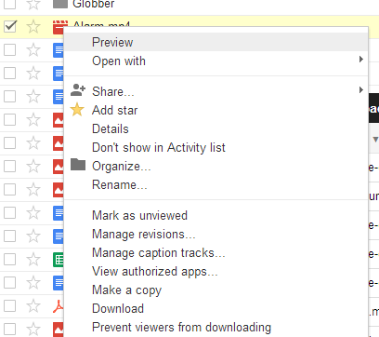Click the green spreadsheet file icon
379x337 pixels.
59,260
